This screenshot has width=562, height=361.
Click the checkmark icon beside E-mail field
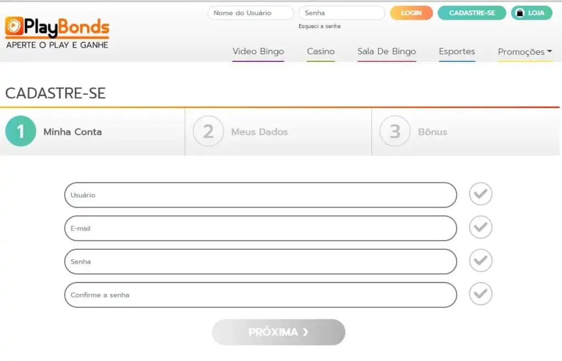(x=480, y=227)
